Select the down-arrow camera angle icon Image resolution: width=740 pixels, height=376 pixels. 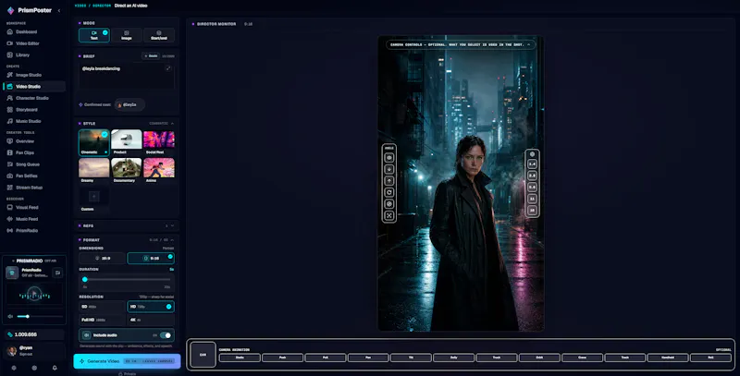pyautogui.click(x=388, y=169)
